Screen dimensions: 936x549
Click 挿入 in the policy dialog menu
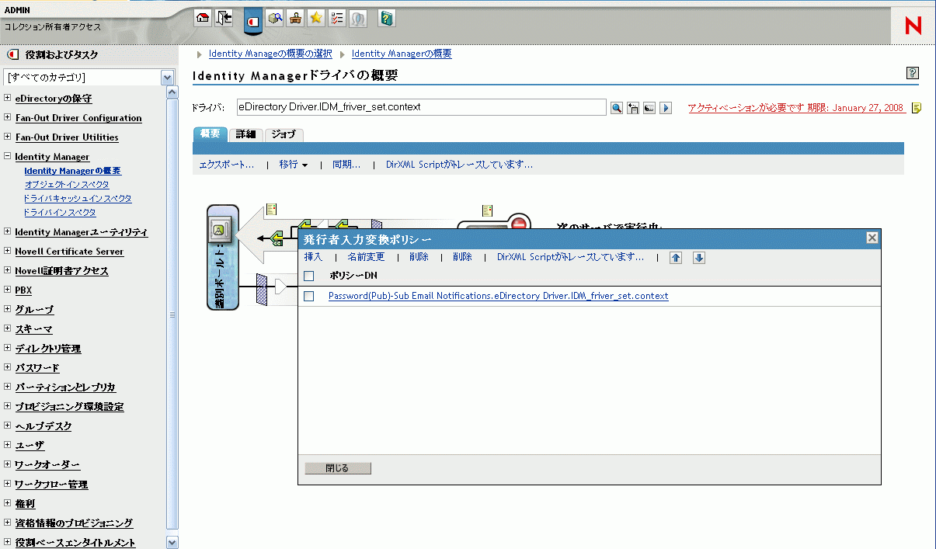coord(313,257)
